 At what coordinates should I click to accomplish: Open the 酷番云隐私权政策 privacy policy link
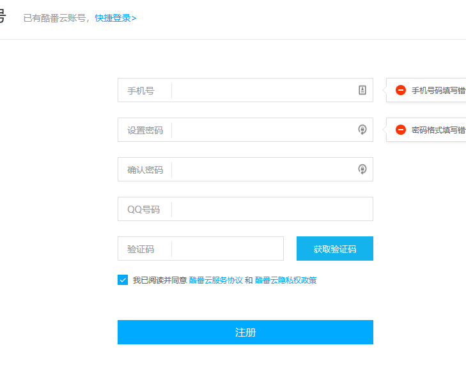286,280
